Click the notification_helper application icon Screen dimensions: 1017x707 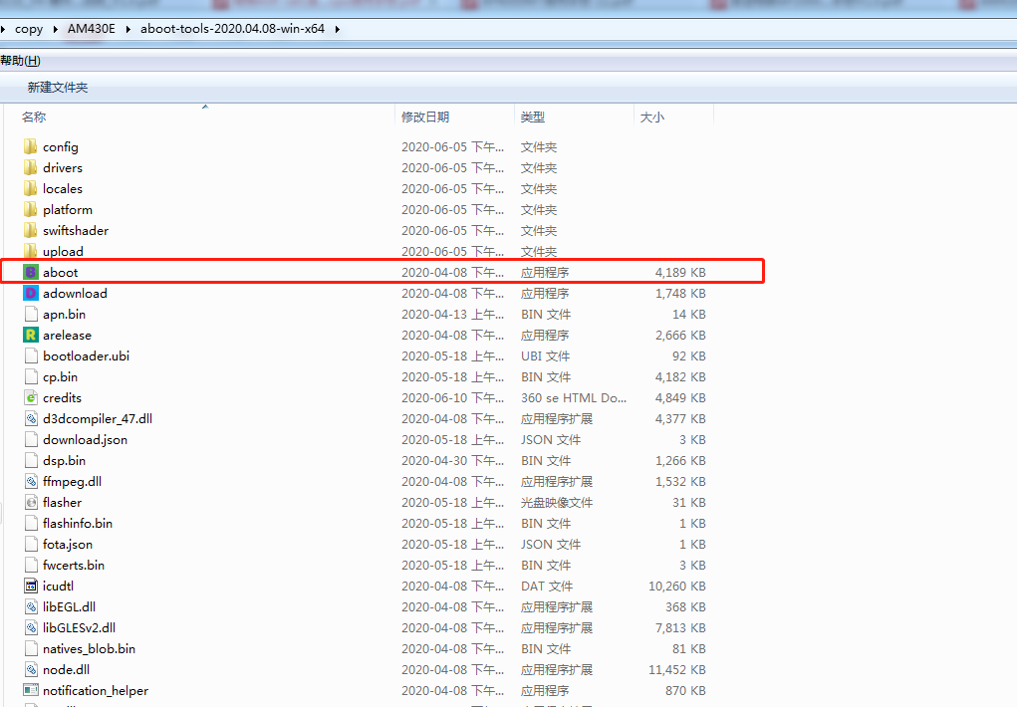point(31,691)
